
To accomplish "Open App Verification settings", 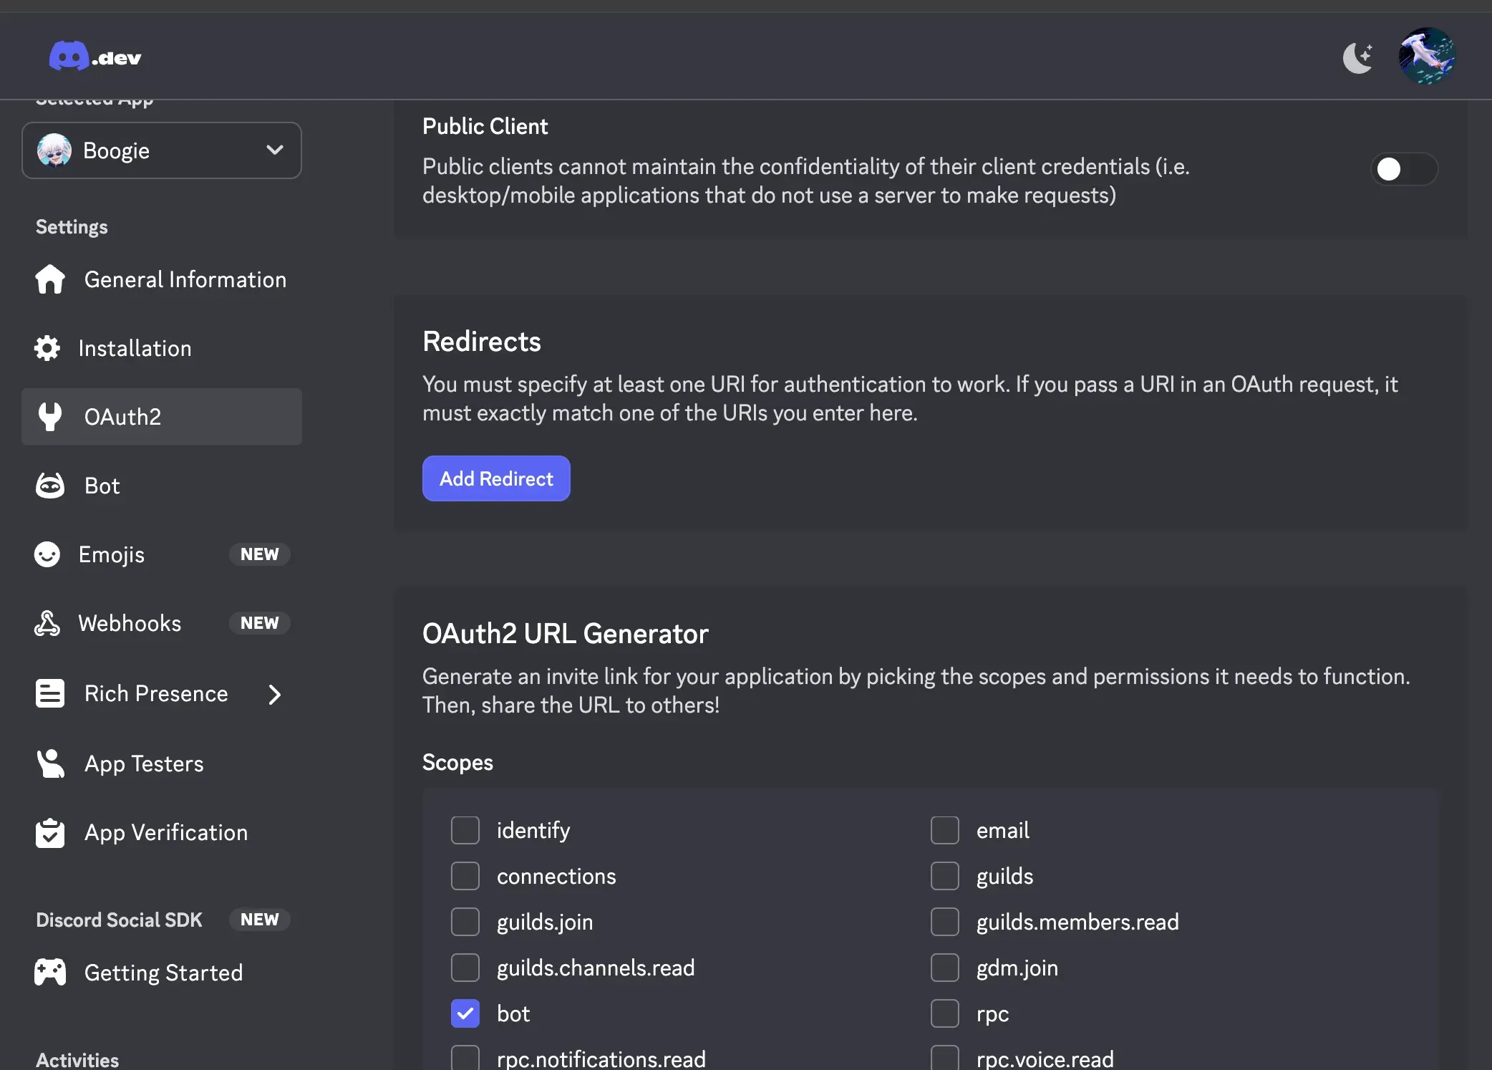I will click(165, 833).
